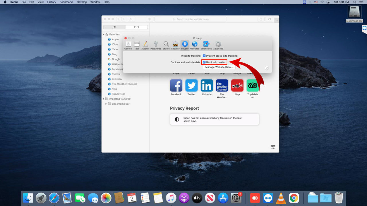This screenshot has height=206, width=367.
Task: Open the LinkedIn start page shortcut
Action: click(x=206, y=86)
